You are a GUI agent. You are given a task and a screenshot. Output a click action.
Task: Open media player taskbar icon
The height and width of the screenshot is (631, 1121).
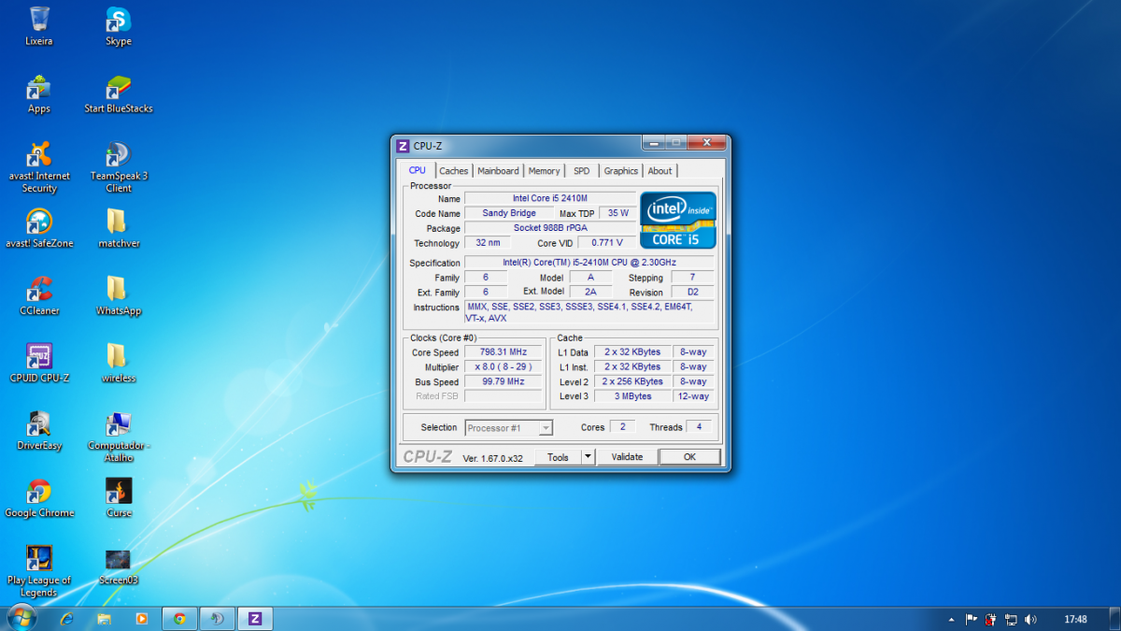(x=142, y=618)
